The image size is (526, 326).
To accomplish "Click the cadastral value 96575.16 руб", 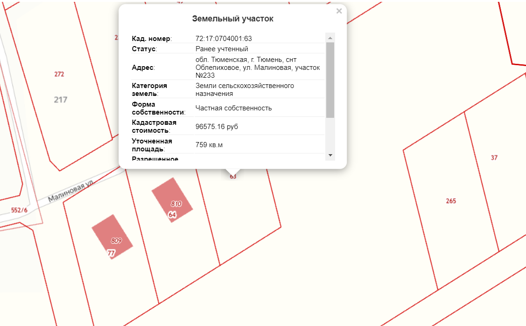I will [x=217, y=127].
